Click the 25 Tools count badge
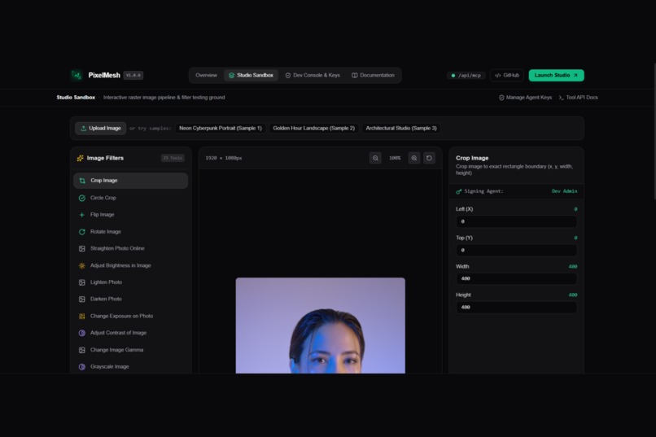656x437 pixels. (173, 158)
